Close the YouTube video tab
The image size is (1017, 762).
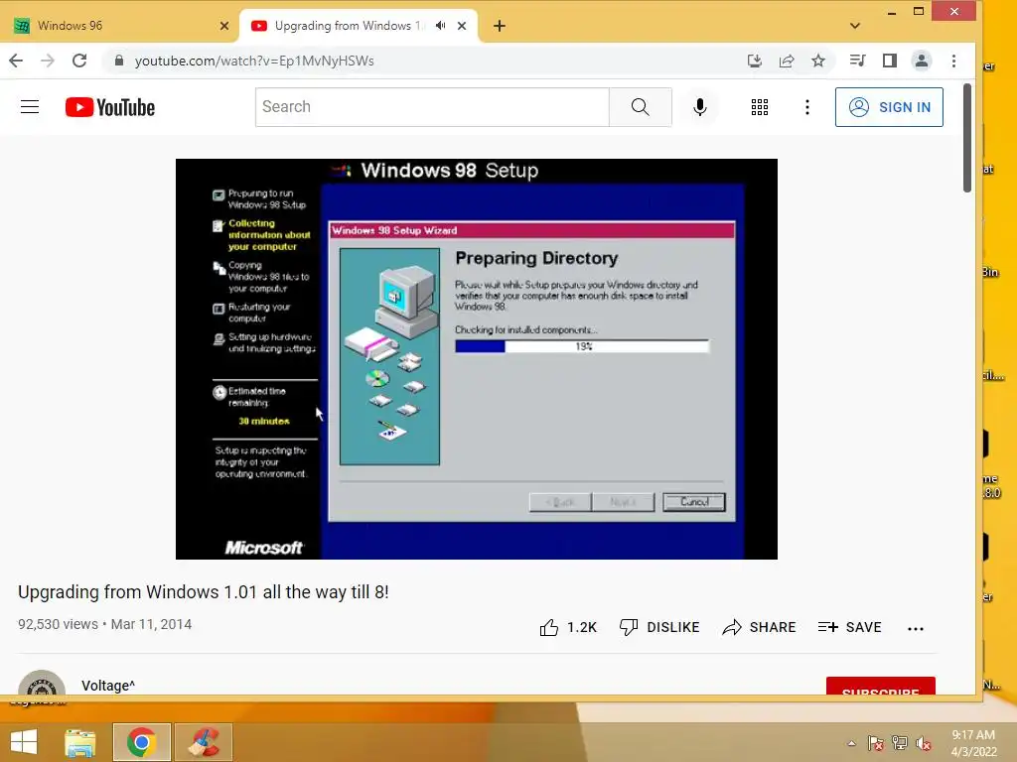coord(462,26)
